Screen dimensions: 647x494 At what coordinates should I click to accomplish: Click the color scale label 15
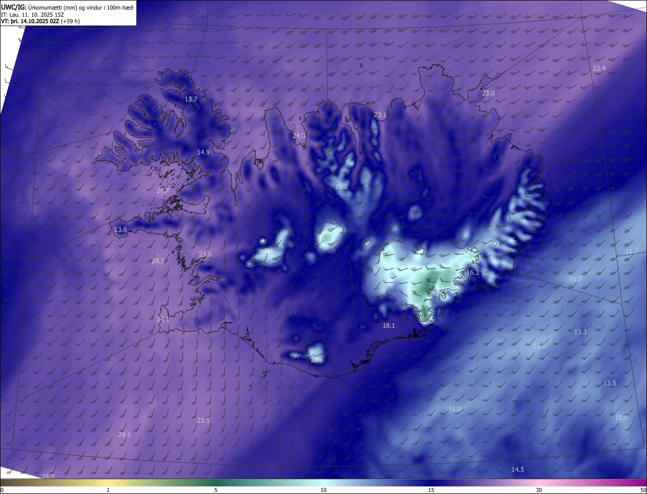(x=431, y=490)
